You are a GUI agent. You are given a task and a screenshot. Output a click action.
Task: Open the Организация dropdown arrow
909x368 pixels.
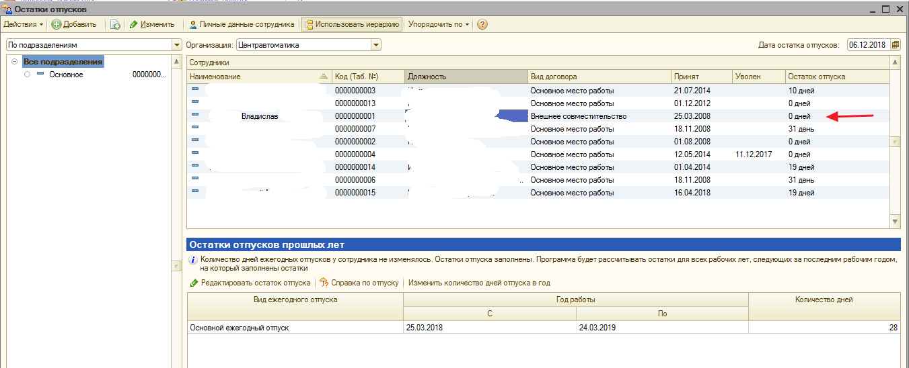(x=376, y=45)
